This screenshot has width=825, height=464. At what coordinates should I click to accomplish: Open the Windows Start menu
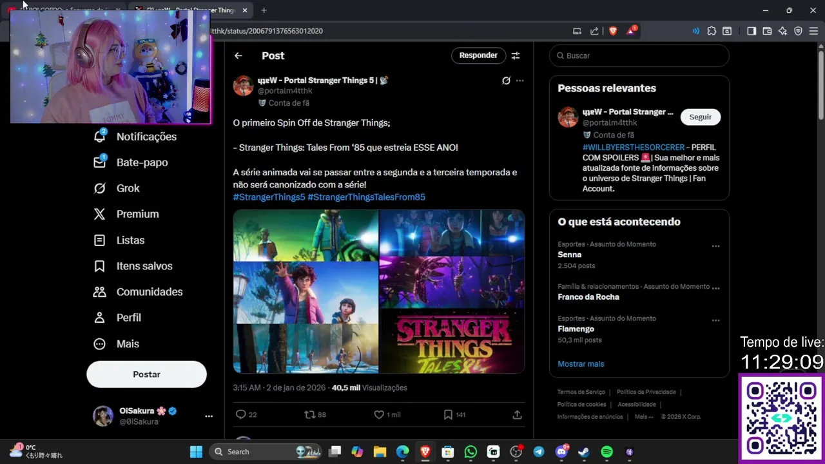(196, 452)
